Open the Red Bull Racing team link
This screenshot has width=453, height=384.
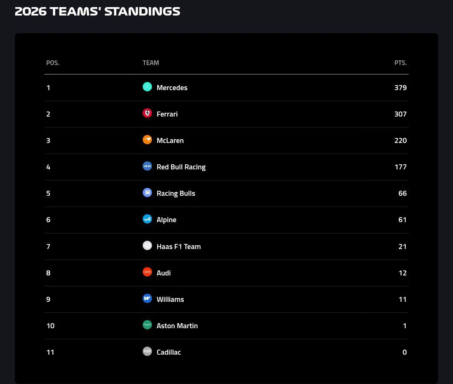coord(181,167)
